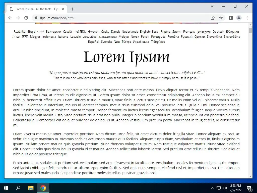View site information via the lock icon
The width and height of the screenshot is (257, 193).
(36, 18)
